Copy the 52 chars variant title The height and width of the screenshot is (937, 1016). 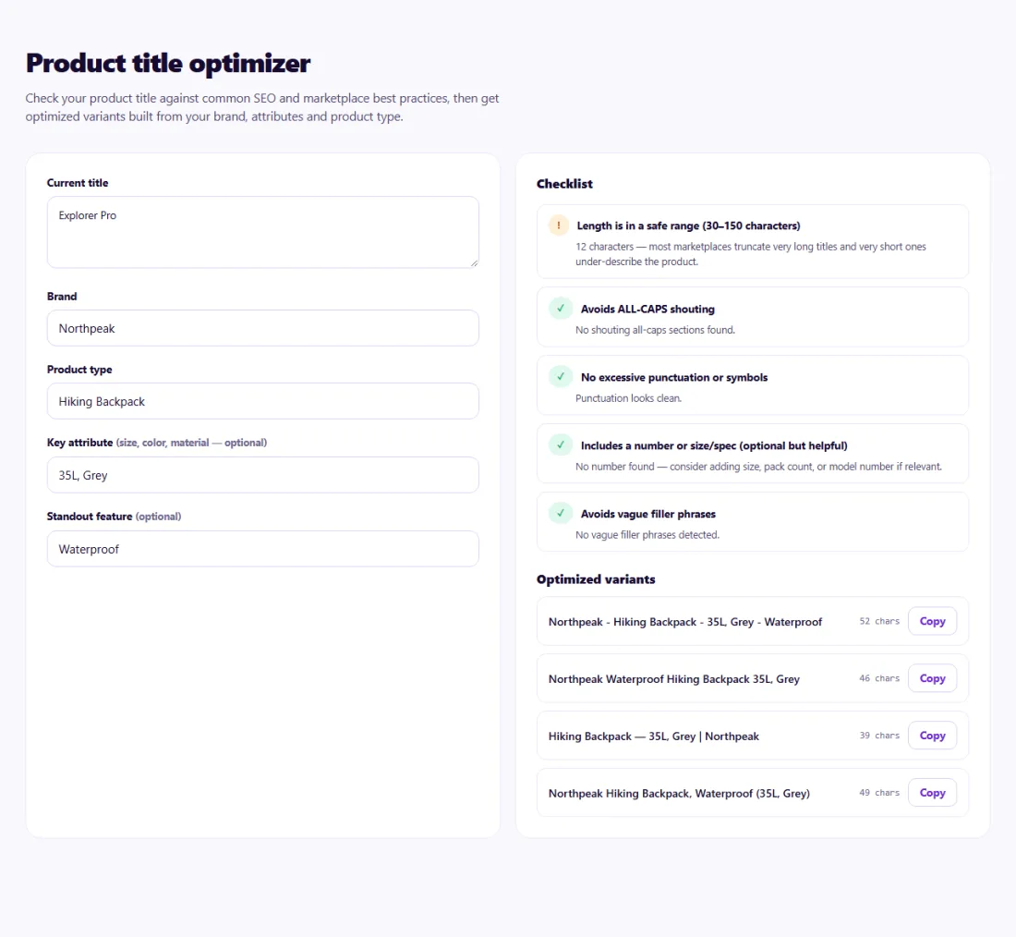click(933, 621)
